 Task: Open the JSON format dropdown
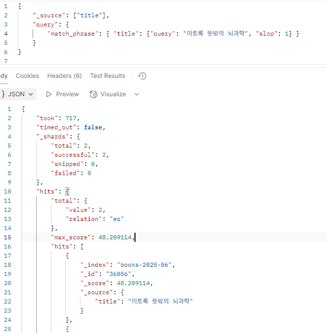[x=17, y=94]
